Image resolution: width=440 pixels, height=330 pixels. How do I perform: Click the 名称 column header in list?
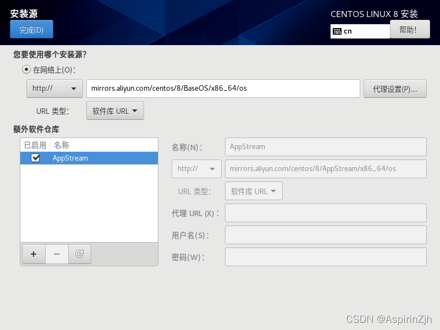(62, 145)
